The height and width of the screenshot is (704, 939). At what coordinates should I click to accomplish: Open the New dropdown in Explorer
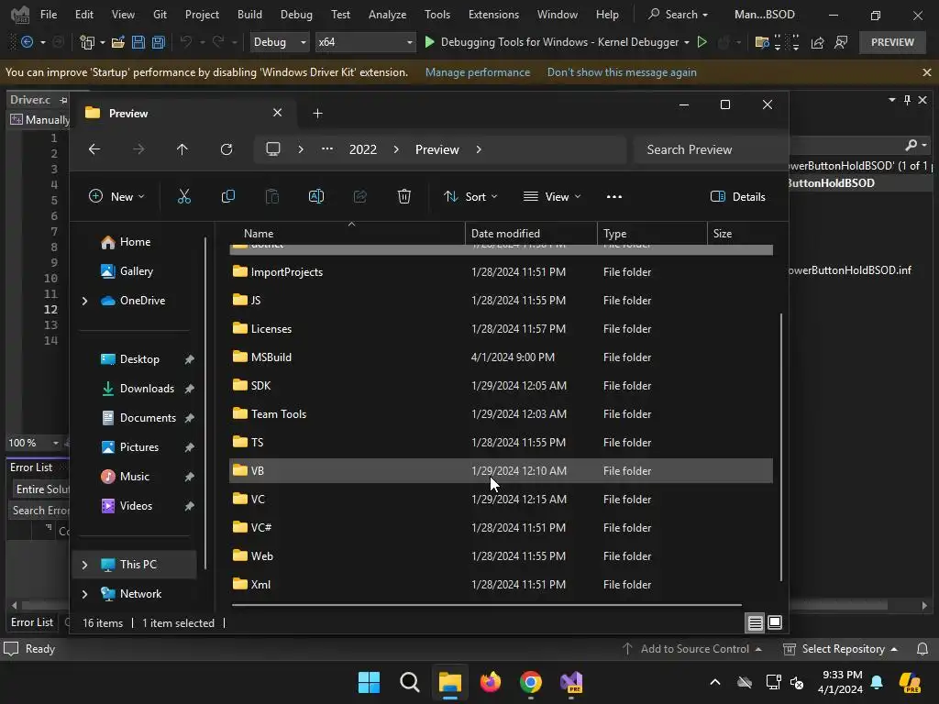coord(116,196)
